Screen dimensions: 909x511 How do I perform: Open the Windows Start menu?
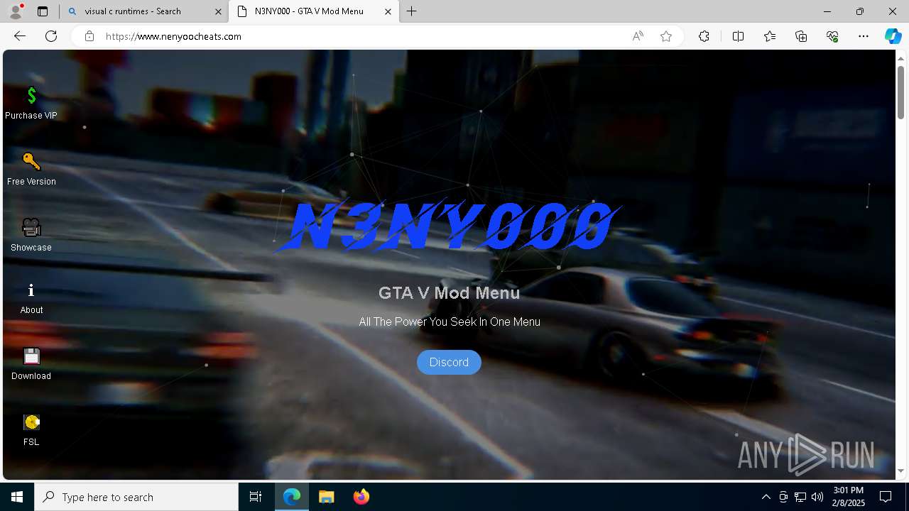click(17, 497)
